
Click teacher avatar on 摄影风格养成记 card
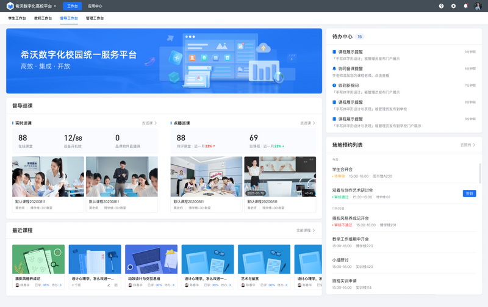click(x=18, y=285)
